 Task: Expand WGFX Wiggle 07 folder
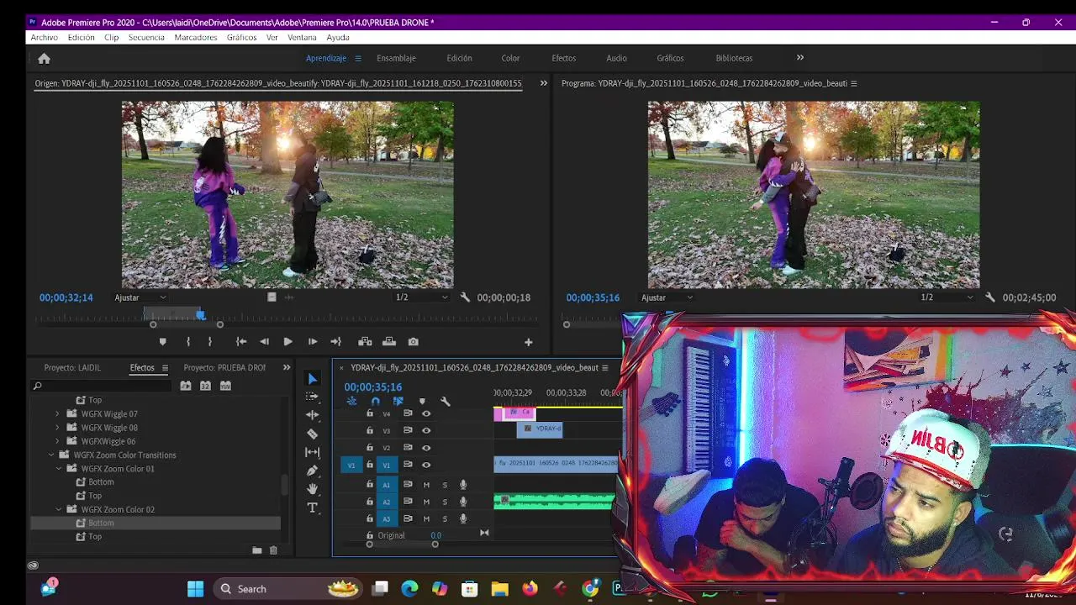pyautogui.click(x=58, y=414)
